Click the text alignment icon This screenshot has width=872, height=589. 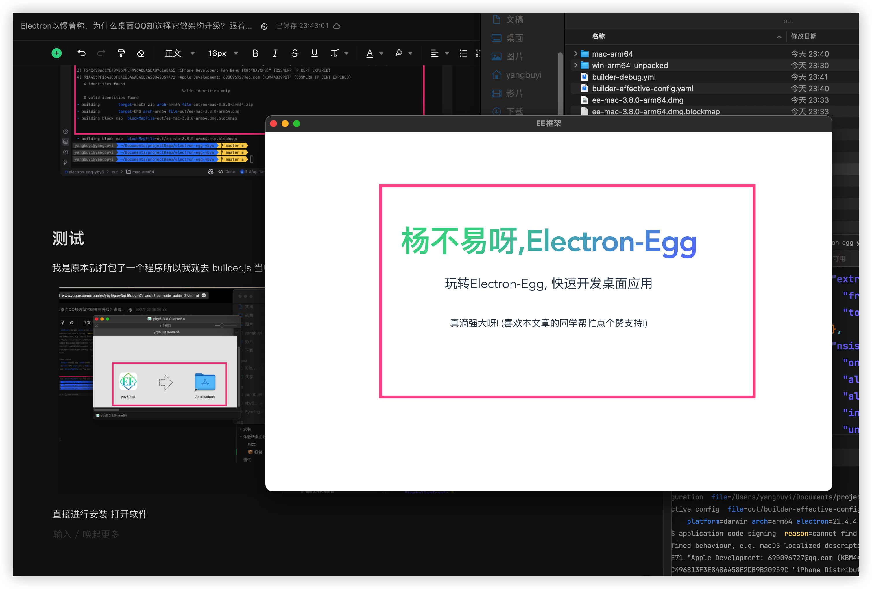tap(434, 53)
